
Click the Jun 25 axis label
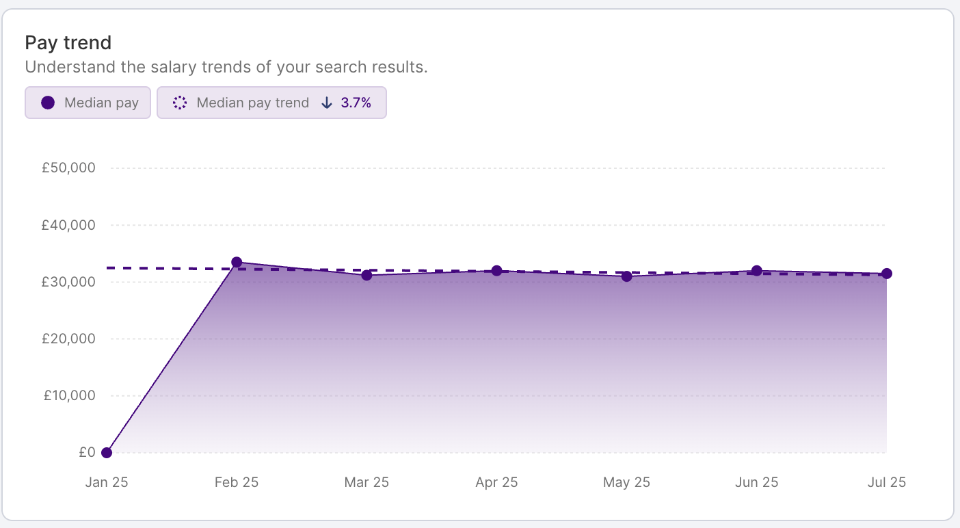[756, 482]
